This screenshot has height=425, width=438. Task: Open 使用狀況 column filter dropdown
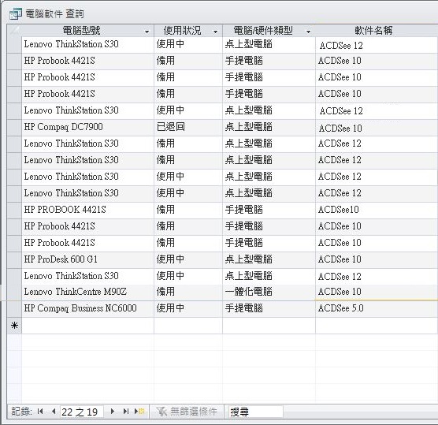pos(215,32)
